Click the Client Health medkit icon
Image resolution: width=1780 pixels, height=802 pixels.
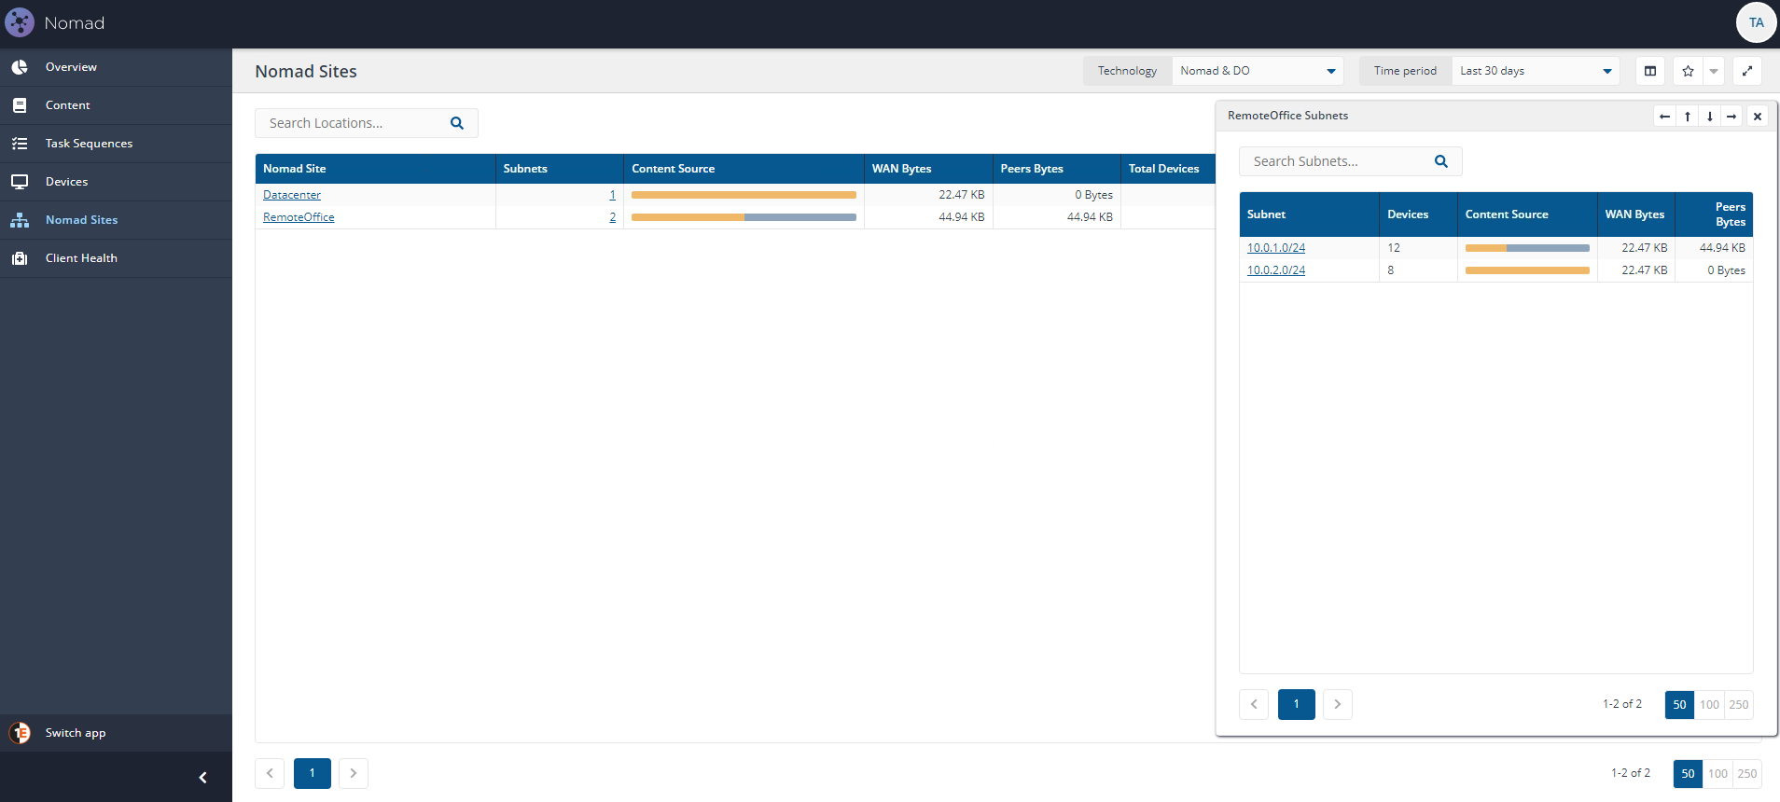pyautogui.click(x=20, y=258)
